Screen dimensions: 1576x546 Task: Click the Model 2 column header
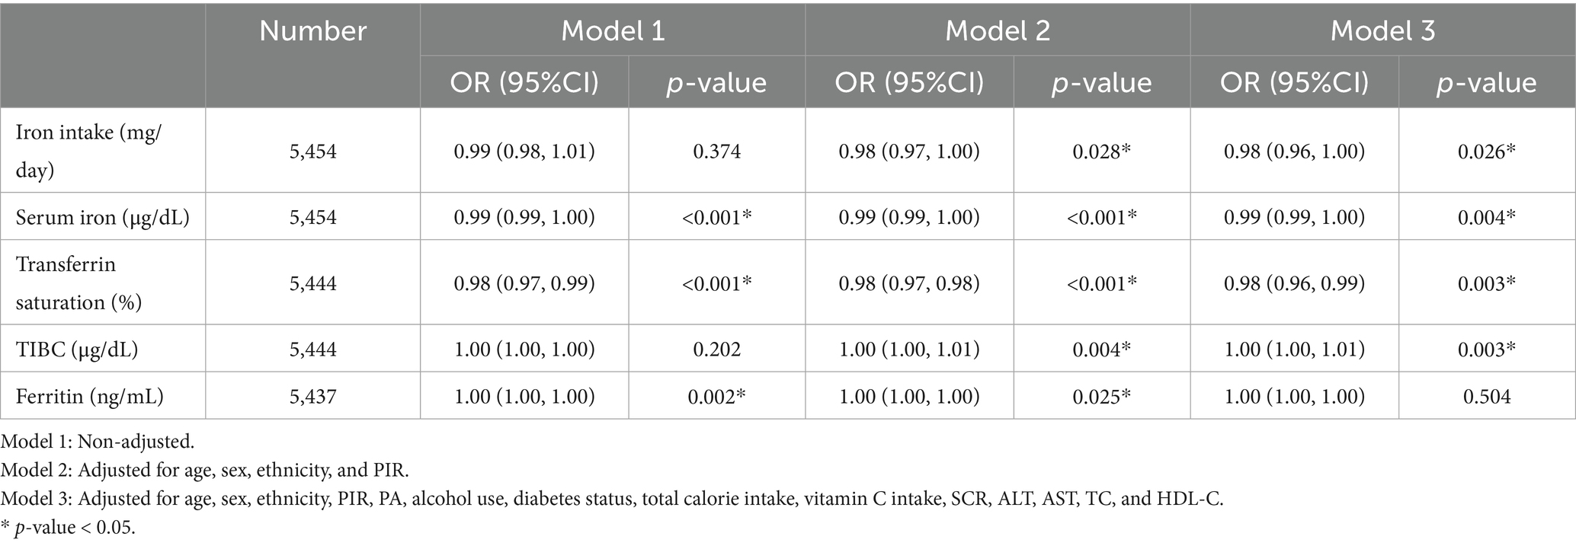[x=998, y=30]
